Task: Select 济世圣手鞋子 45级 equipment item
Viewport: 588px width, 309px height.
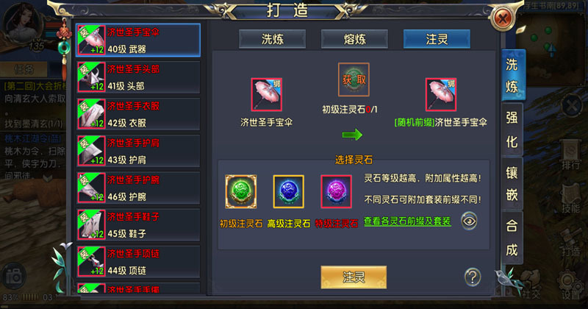Action: click(x=138, y=224)
